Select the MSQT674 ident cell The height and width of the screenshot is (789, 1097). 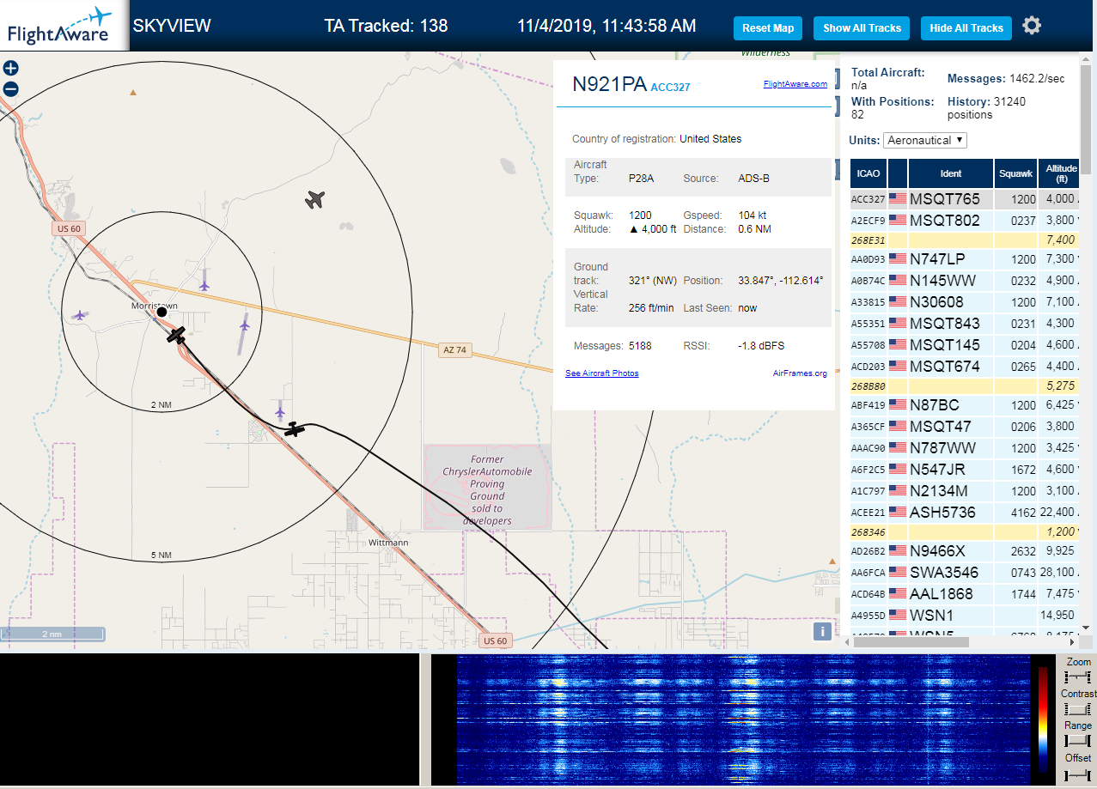[x=951, y=367]
